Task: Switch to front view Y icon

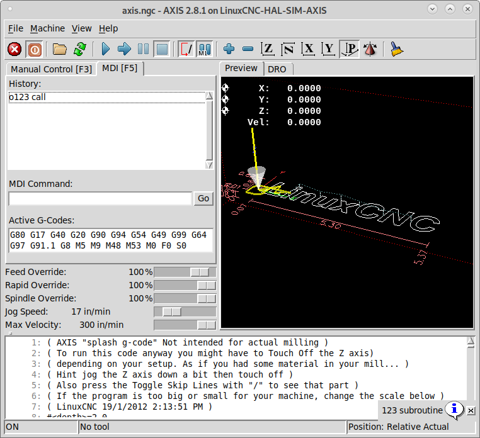Action: [328, 49]
